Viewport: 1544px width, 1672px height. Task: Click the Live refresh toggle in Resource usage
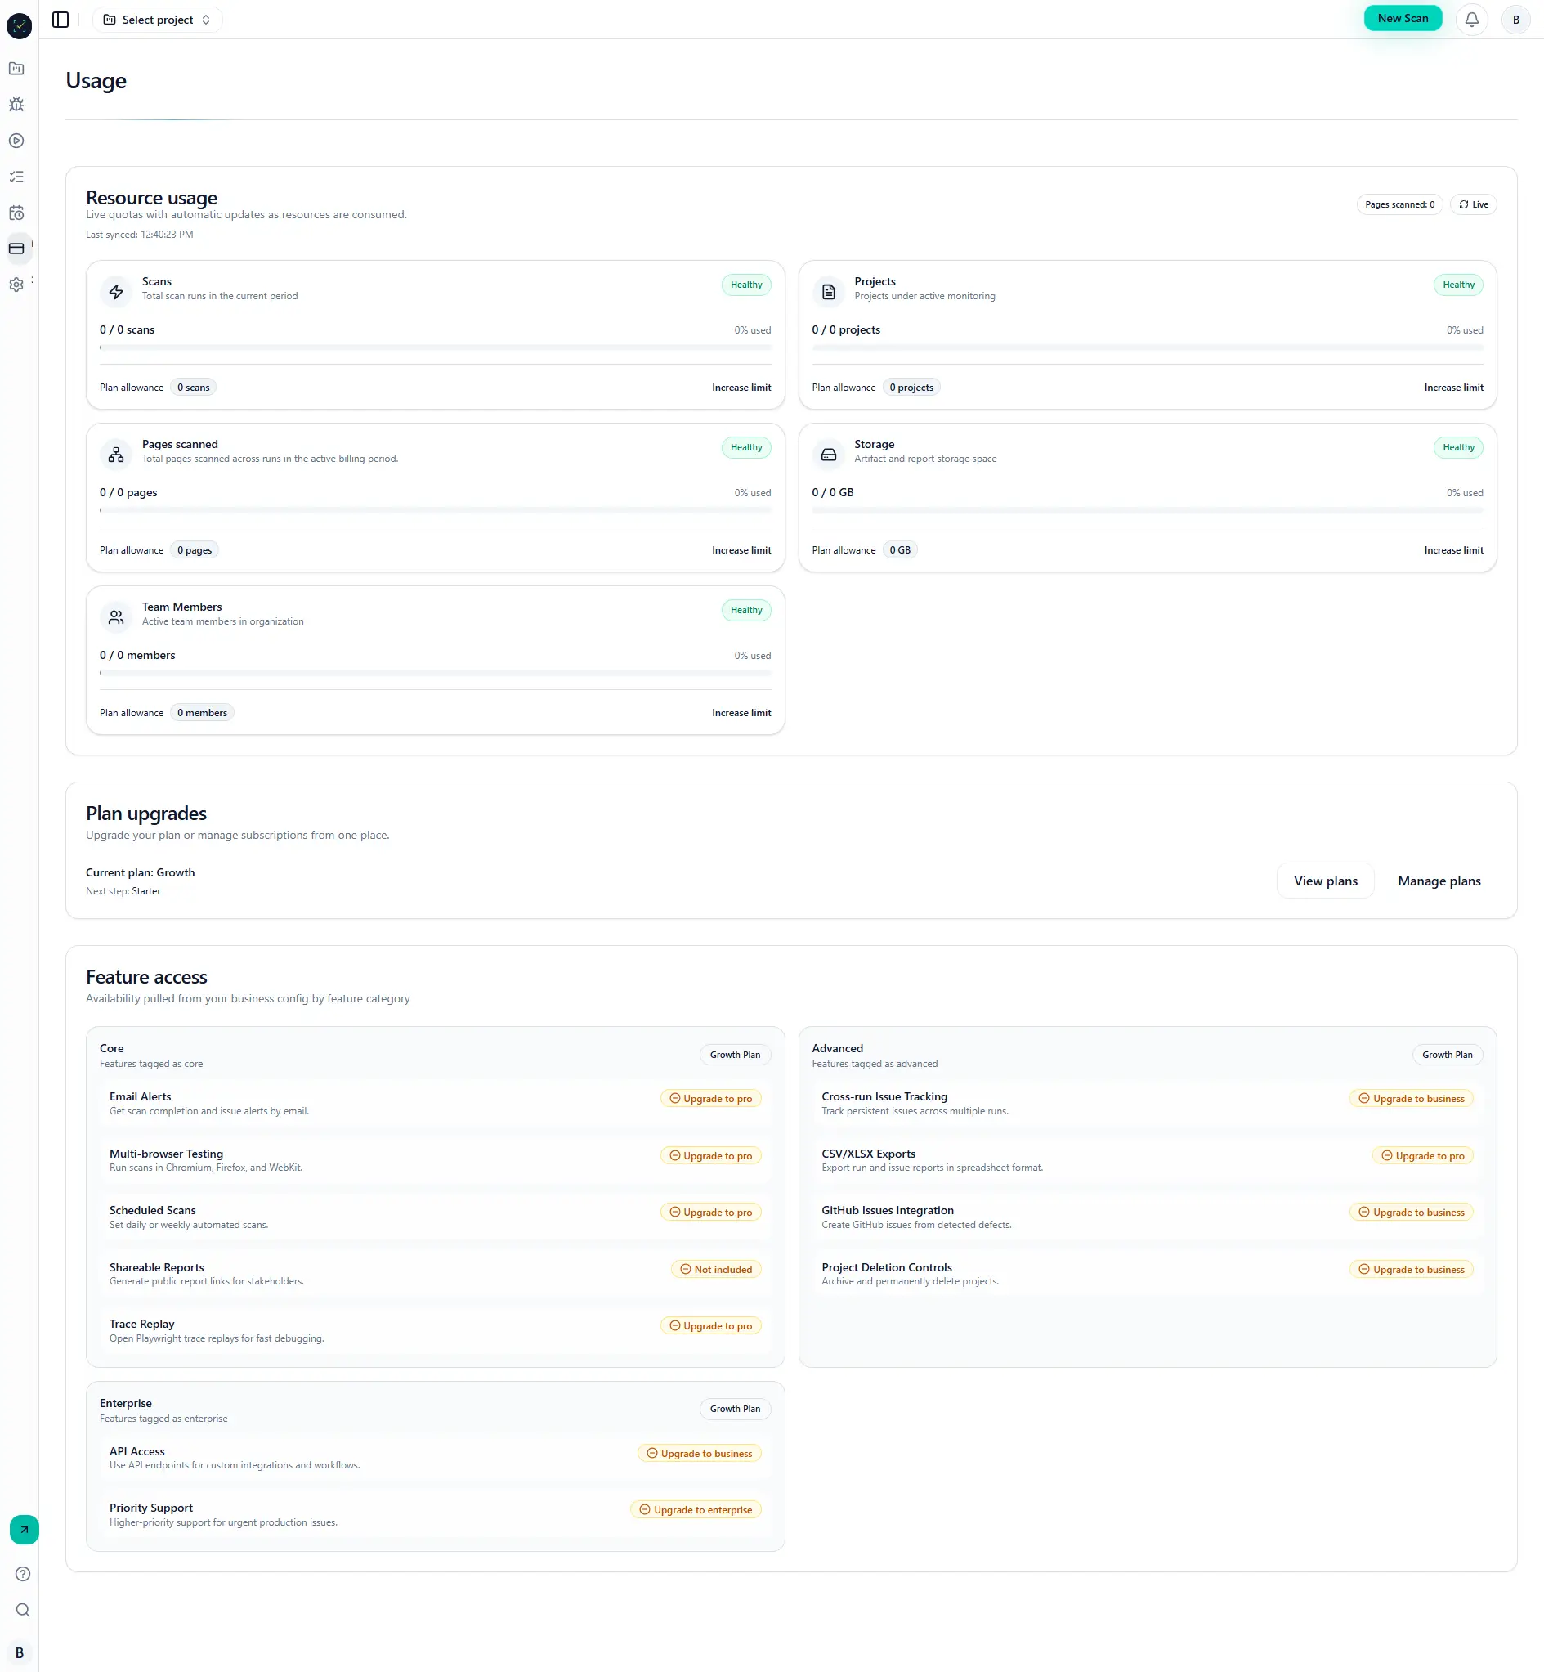click(1473, 204)
